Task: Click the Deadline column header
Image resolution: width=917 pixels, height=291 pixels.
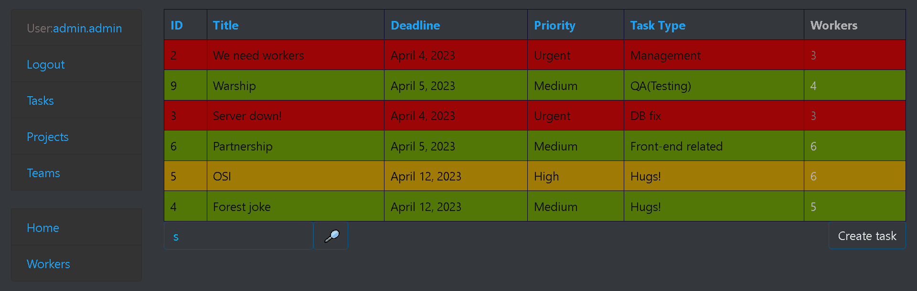Action: pyautogui.click(x=415, y=25)
